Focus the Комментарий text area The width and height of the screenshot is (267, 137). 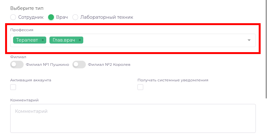click(x=133, y=118)
